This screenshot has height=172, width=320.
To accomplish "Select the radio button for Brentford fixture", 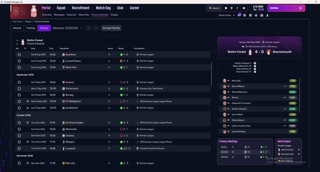I will click(19, 54).
